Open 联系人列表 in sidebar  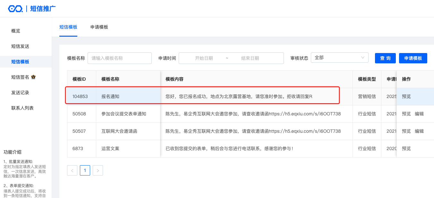pyautogui.click(x=22, y=108)
